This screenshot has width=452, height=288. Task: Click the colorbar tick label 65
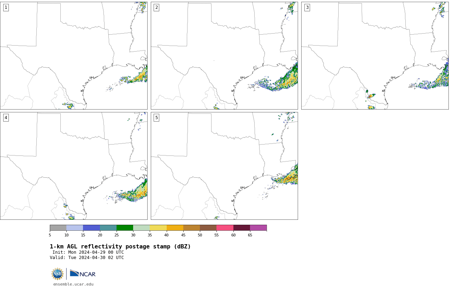[250, 235]
